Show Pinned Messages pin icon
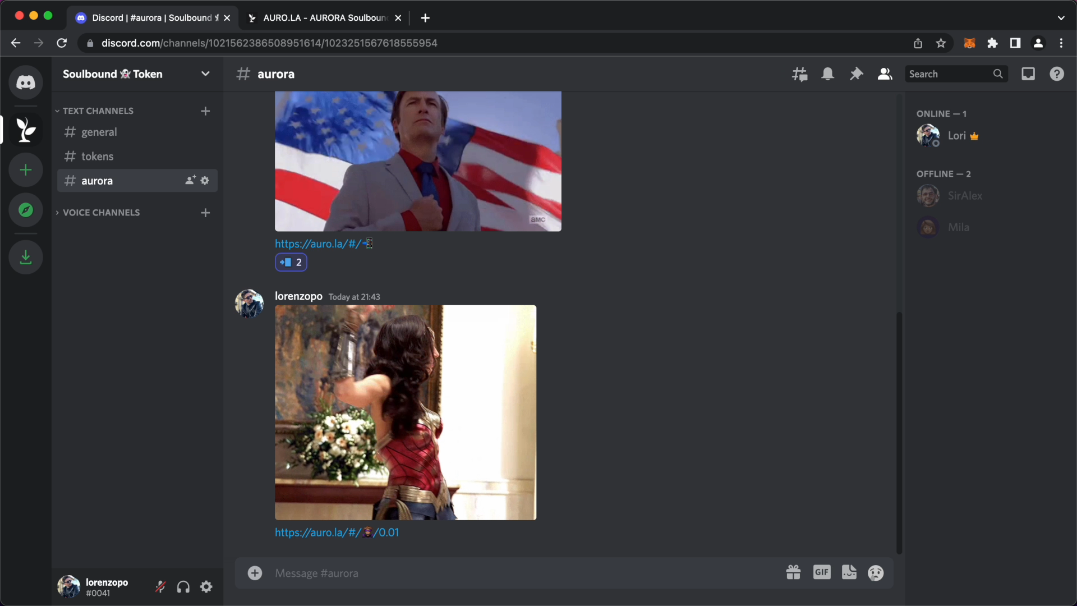The image size is (1077, 606). (x=856, y=74)
